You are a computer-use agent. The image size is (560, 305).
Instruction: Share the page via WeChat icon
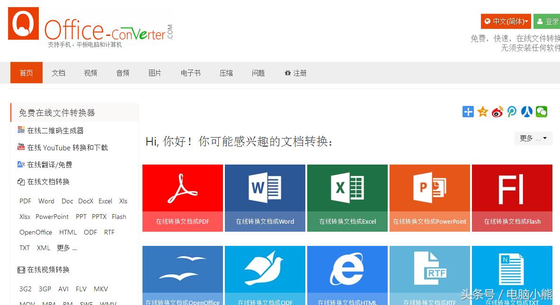(541, 112)
